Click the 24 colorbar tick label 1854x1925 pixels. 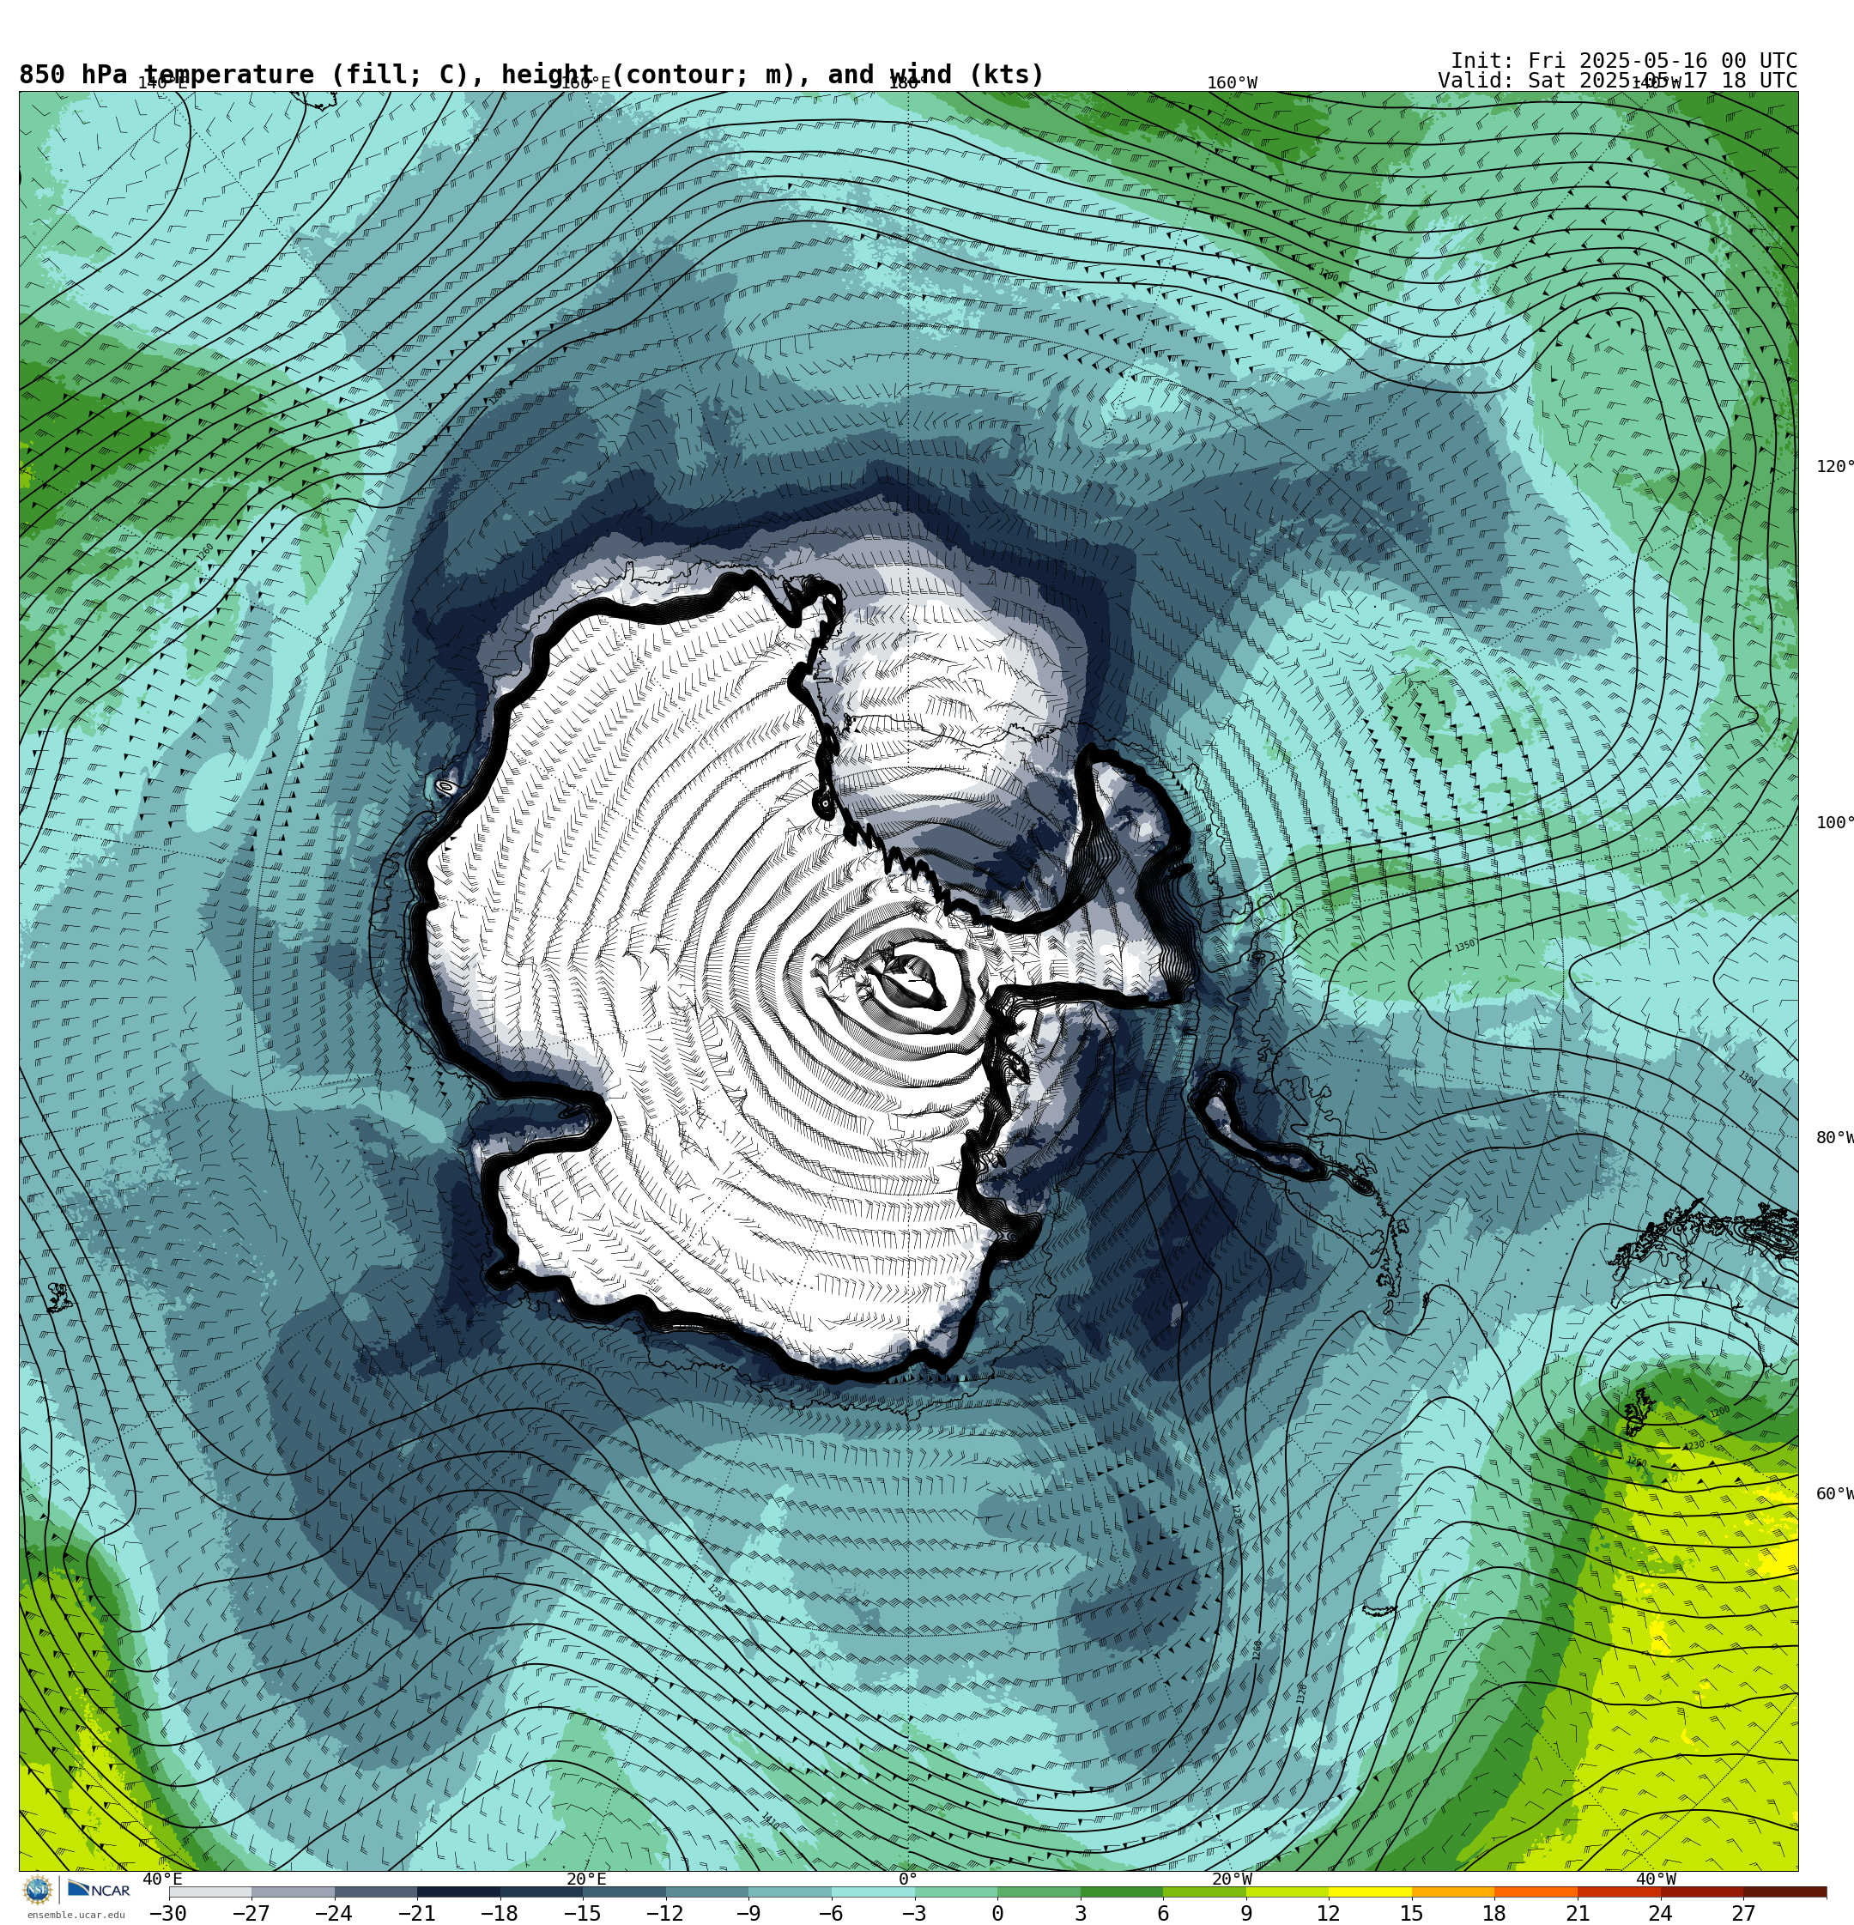click(1660, 1913)
